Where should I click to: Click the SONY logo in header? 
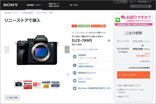click(x=11, y=5)
